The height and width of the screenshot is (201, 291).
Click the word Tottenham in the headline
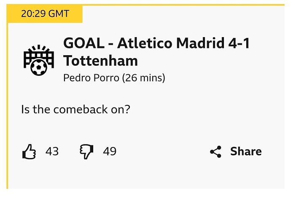[x=100, y=61]
